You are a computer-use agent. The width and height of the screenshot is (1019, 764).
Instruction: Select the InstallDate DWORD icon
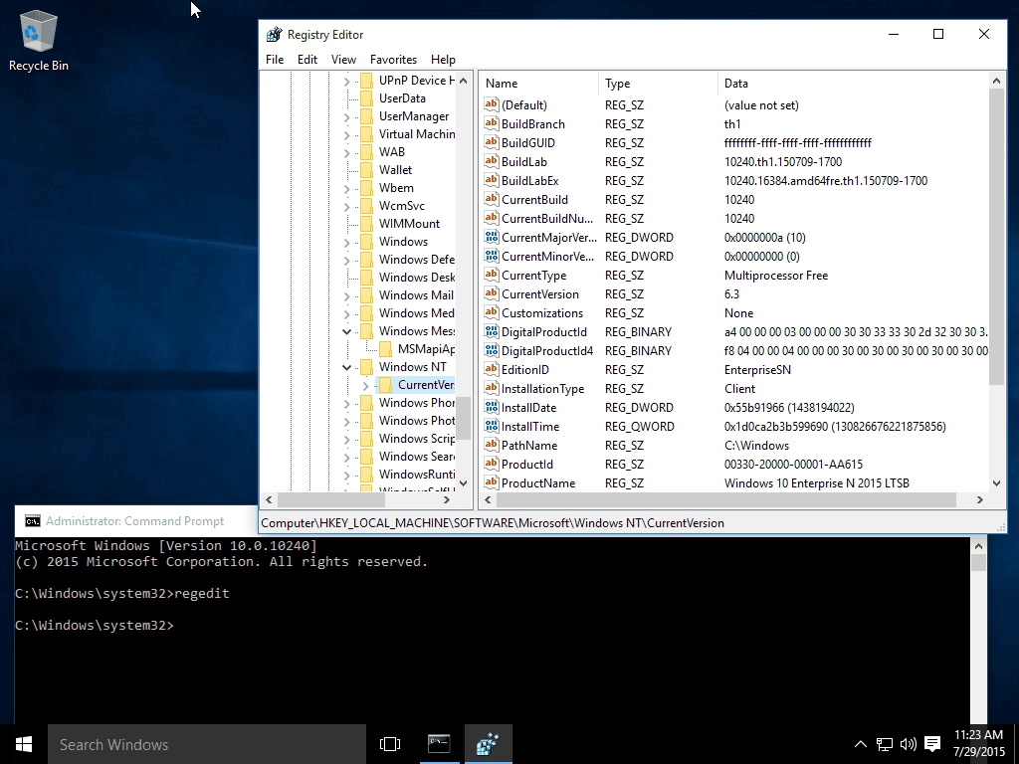pyautogui.click(x=492, y=407)
